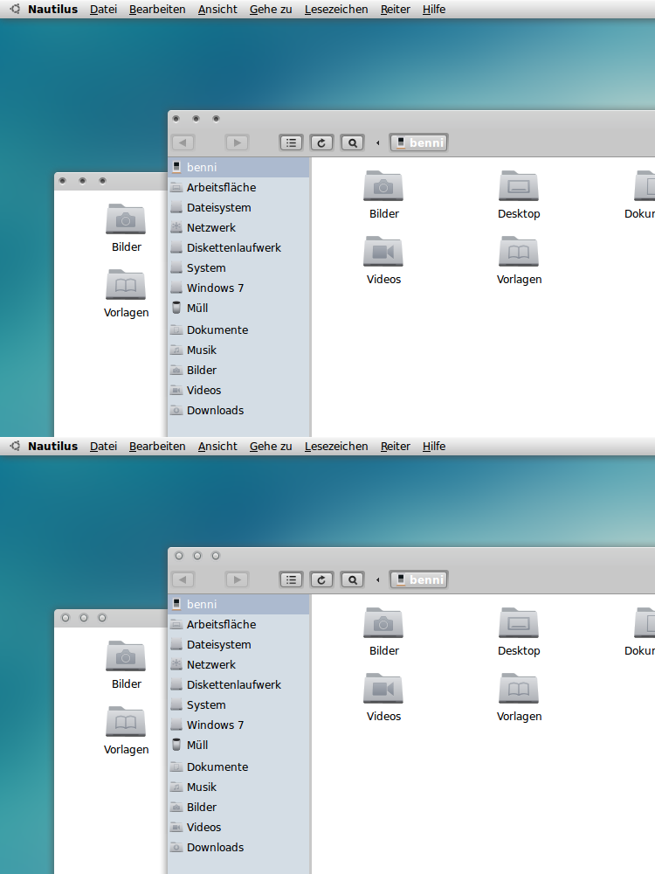The width and height of the screenshot is (655, 874).
Task: Select Bilder folder in upper main file pane
Action: [x=383, y=195]
